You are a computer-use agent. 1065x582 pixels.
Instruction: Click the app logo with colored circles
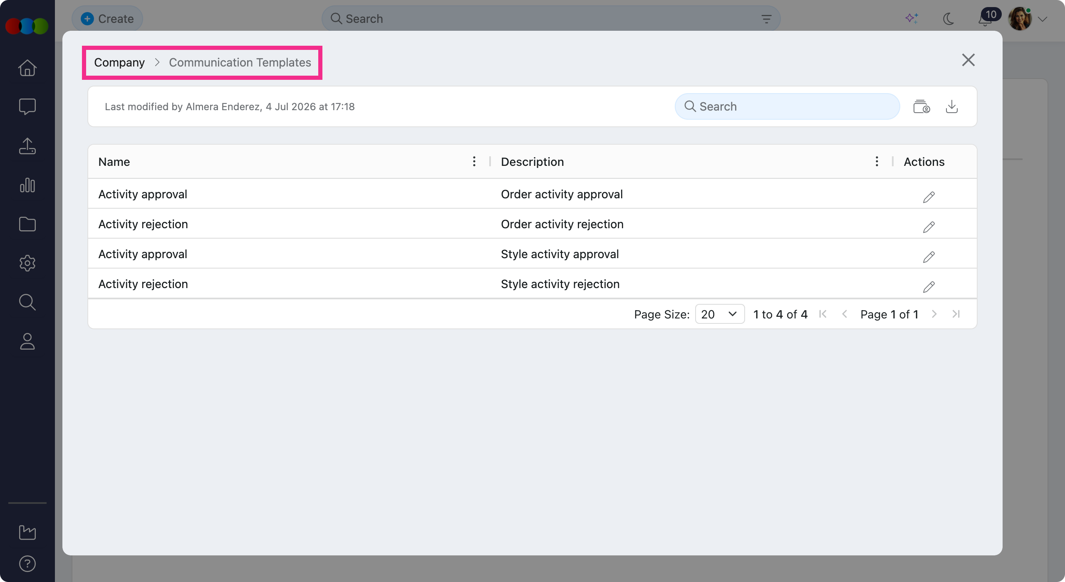(27, 26)
